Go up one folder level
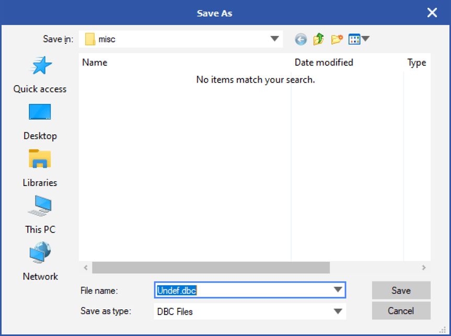 [x=318, y=39]
